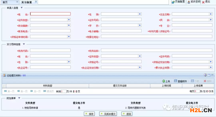Click the 资格证号 input field
Screen dimensions: 216x117
(x=121, y=61)
